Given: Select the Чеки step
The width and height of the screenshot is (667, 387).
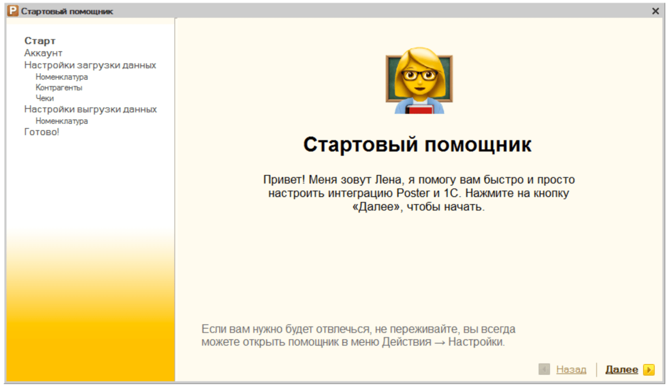Looking at the screenshot, I should pyautogui.click(x=45, y=98).
